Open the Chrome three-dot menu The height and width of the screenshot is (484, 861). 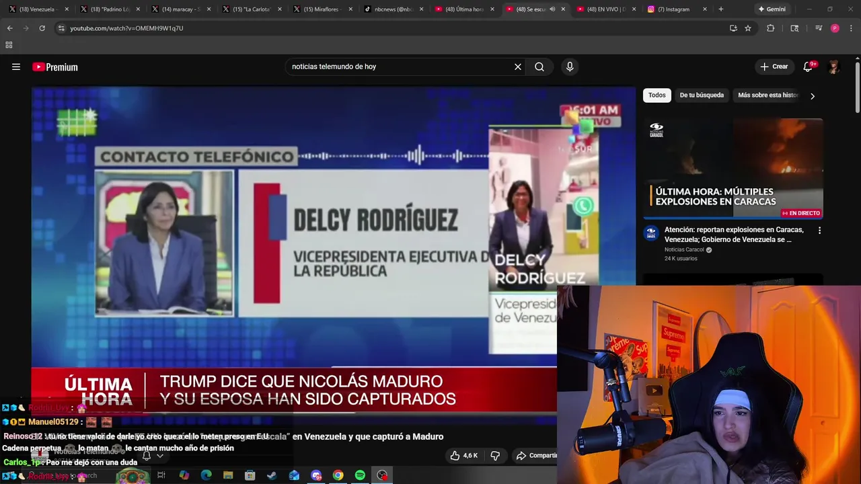[x=850, y=28]
